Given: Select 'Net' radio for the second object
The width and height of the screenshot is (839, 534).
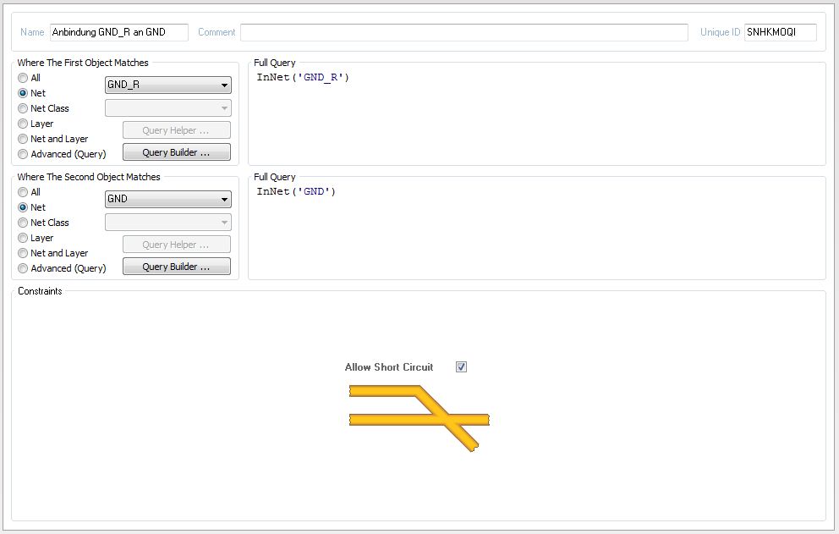Looking at the screenshot, I should [x=23, y=207].
